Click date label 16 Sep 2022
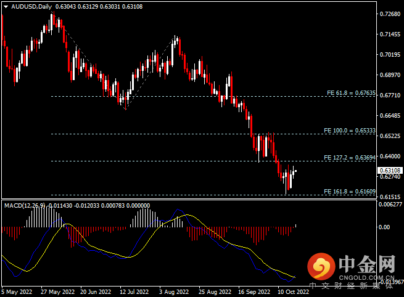Image resolution: width=404 pixels, height=297 pixels. pos(254,292)
